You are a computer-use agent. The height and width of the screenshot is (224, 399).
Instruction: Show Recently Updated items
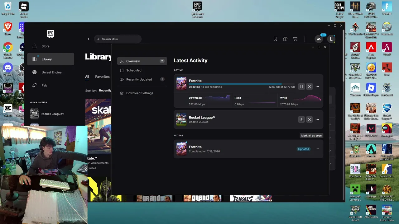[142, 79]
